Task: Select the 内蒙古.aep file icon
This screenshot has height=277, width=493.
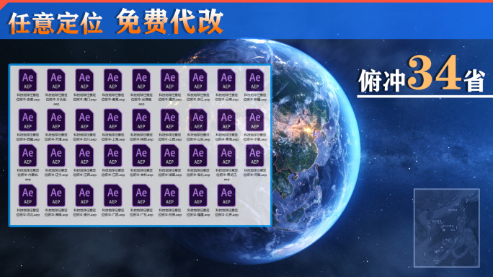Action: click(27, 156)
